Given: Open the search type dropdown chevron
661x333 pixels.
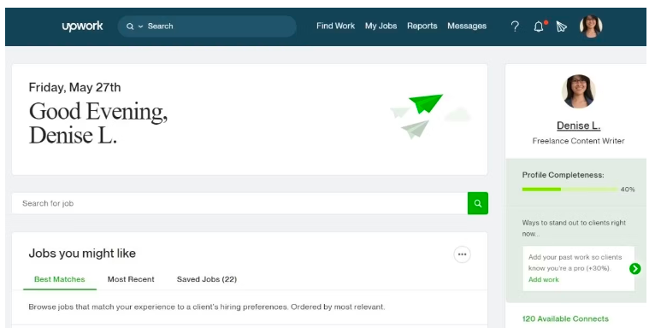Looking at the screenshot, I should (x=140, y=26).
